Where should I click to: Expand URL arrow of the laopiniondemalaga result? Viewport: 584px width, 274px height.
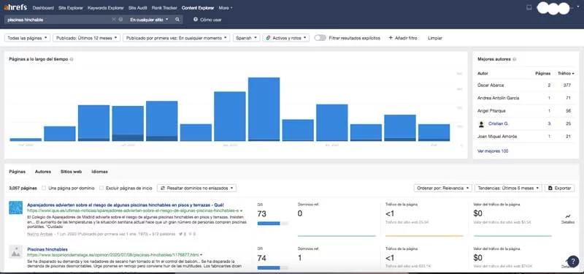point(201,255)
